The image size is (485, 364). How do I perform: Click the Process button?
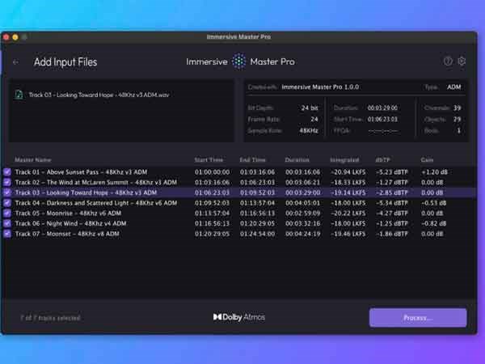coord(418,318)
